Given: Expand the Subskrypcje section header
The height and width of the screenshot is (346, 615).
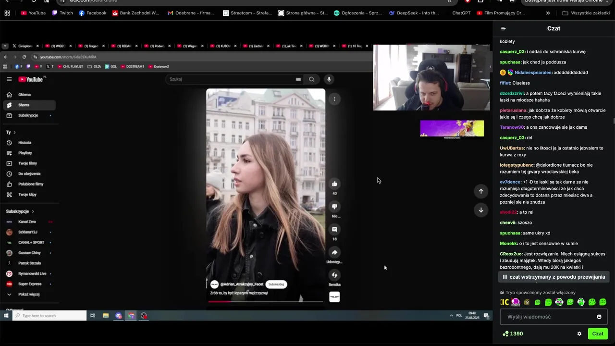Looking at the screenshot, I should [x=20, y=211].
